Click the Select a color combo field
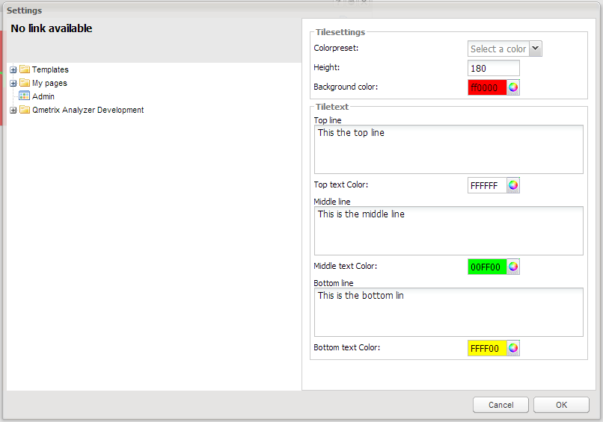The width and height of the screenshot is (603, 422). tap(498, 49)
